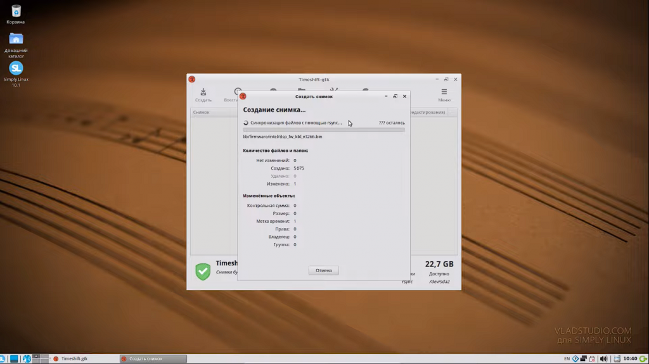Screen dimensions: 649x364
Task: Click the workspace switcher on panel
Action: point(41,359)
